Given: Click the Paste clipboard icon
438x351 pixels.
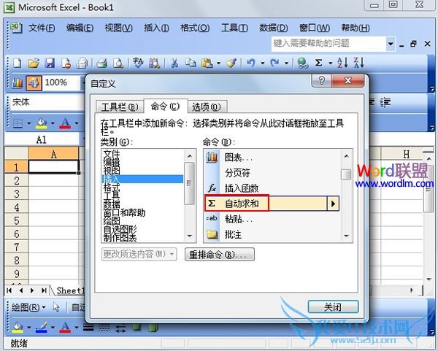Looking at the screenshot, I should pyautogui.click(x=207, y=63).
